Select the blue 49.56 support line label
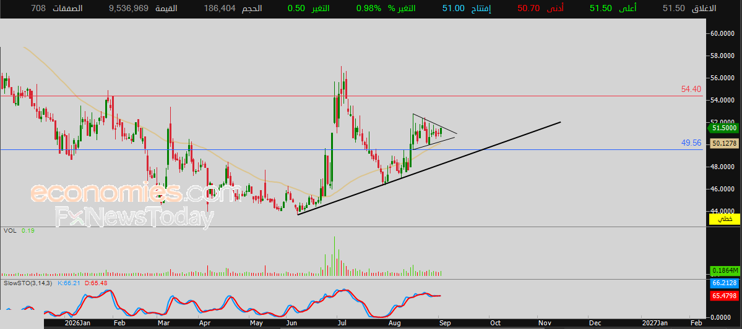Image resolution: width=742 pixels, height=329 pixels. [x=691, y=143]
